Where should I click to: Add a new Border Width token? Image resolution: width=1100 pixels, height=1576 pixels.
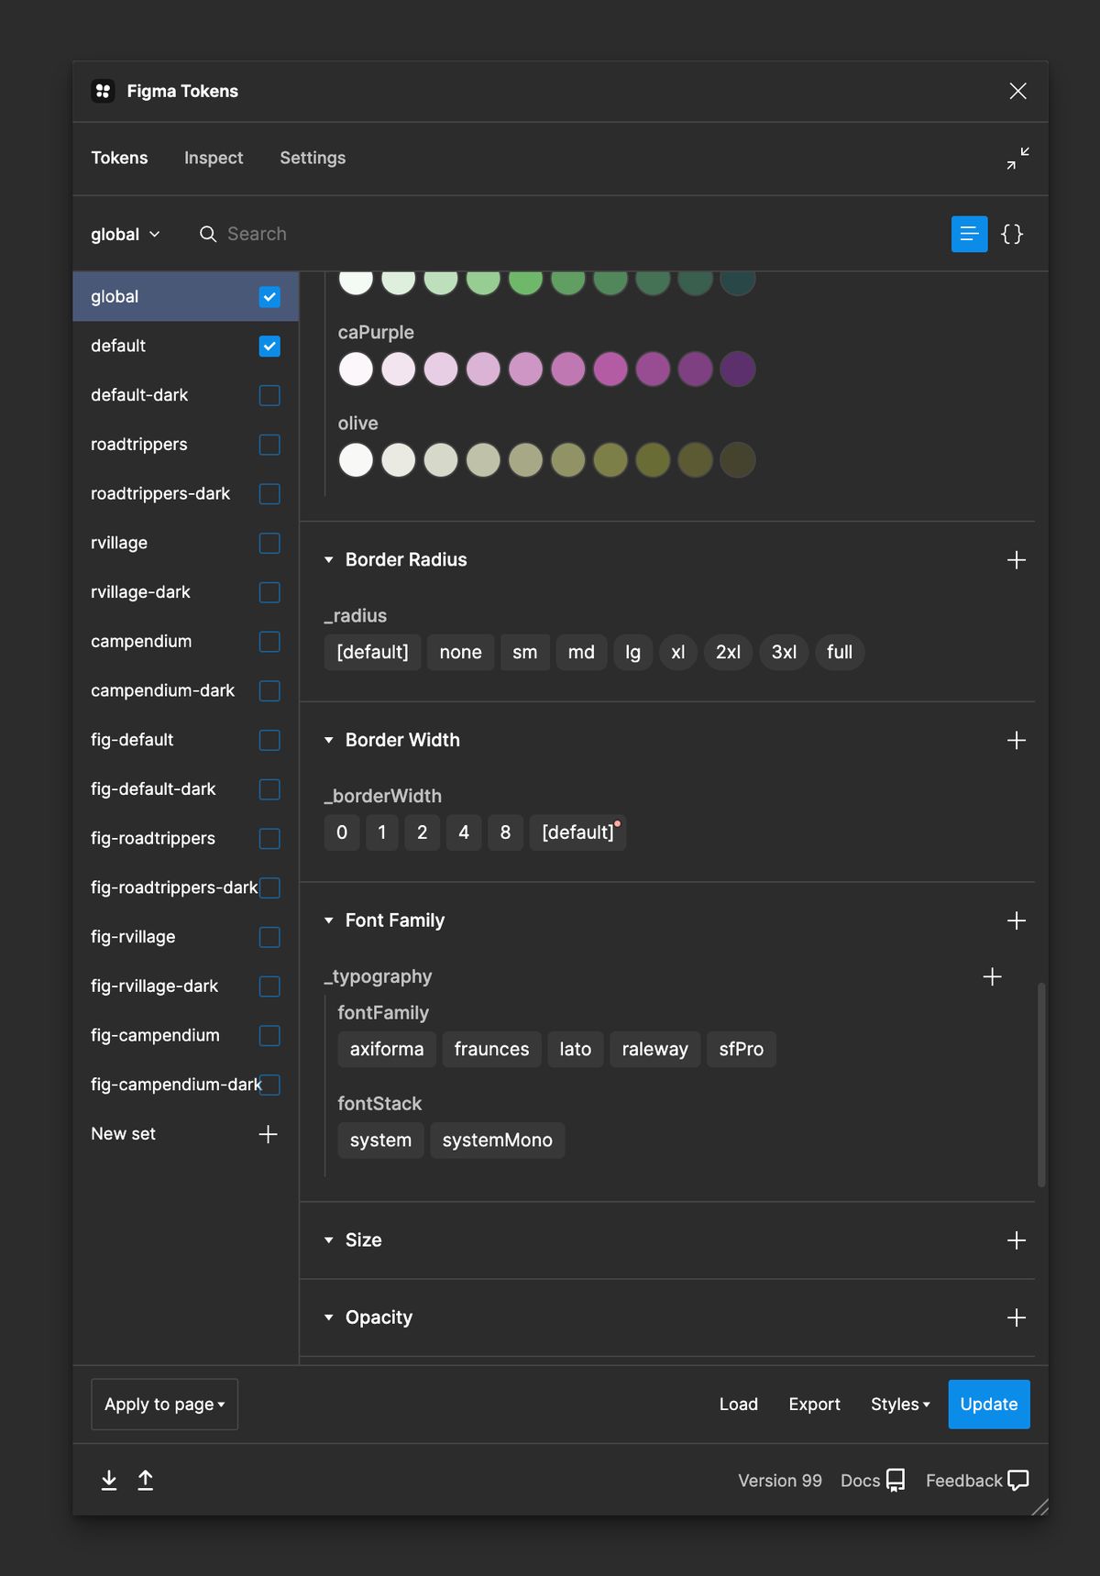click(x=1016, y=741)
